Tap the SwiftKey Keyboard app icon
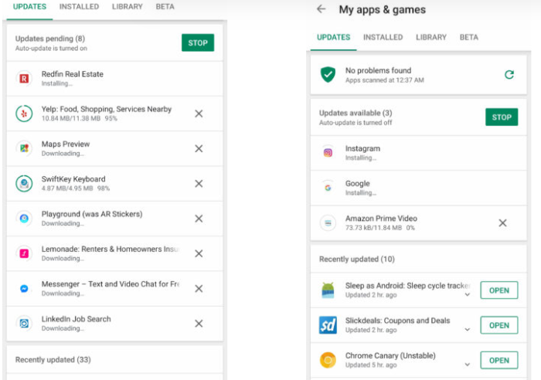Screen dimensions: 541x380 click(x=24, y=184)
